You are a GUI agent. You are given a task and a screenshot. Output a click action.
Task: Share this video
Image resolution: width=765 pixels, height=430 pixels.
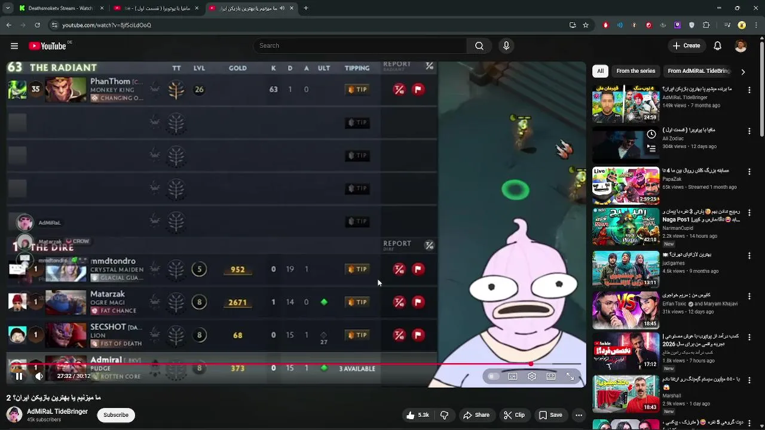(x=476, y=415)
